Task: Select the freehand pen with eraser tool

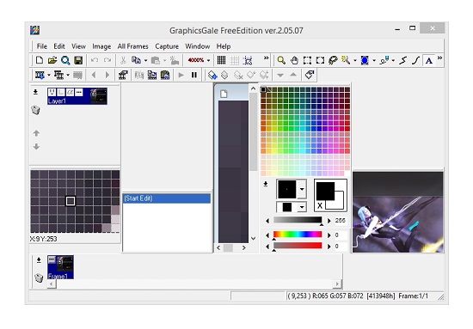Action: click(384, 60)
